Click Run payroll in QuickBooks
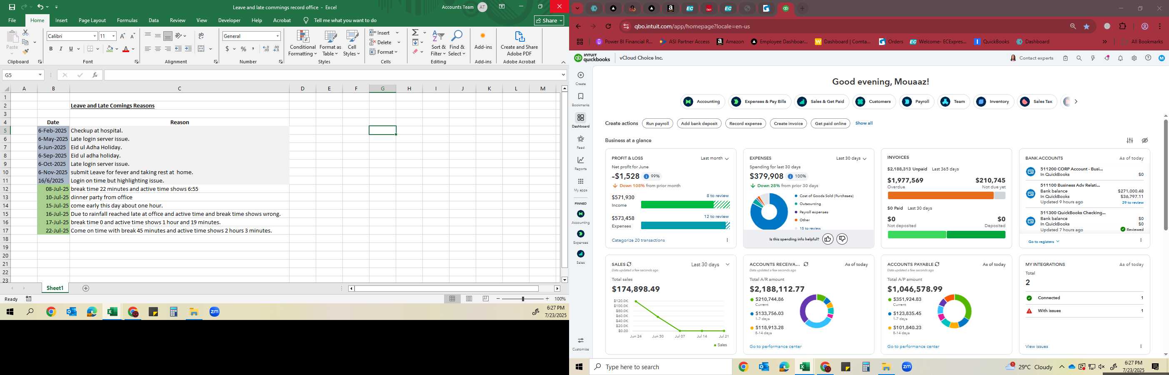This screenshot has height=375, width=1169. click(x=657, y=123)
